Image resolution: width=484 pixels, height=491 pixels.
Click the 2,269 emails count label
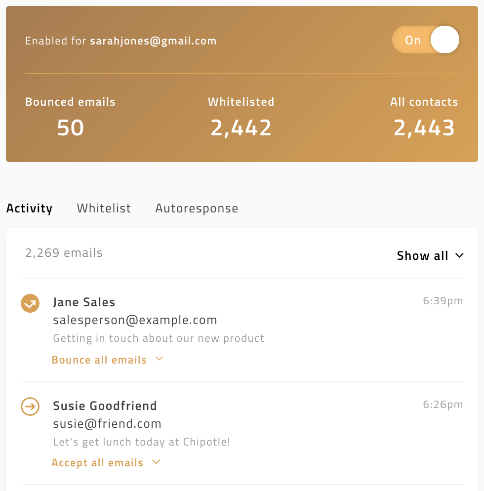(x=64, y=253)
